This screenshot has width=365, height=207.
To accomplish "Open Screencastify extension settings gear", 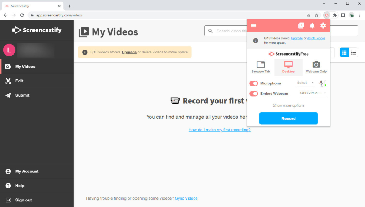I will (323, 25).
